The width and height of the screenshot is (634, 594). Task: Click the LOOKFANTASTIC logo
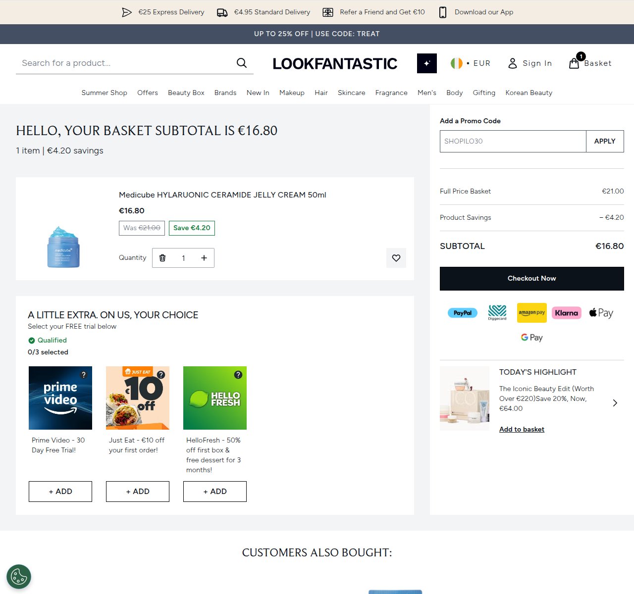[x=335, y=63]
